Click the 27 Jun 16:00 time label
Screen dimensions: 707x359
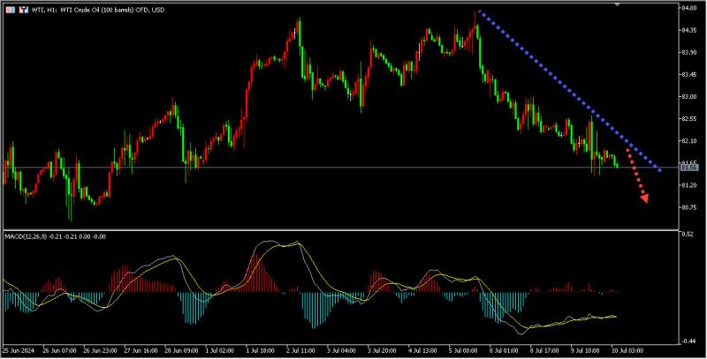141,350
